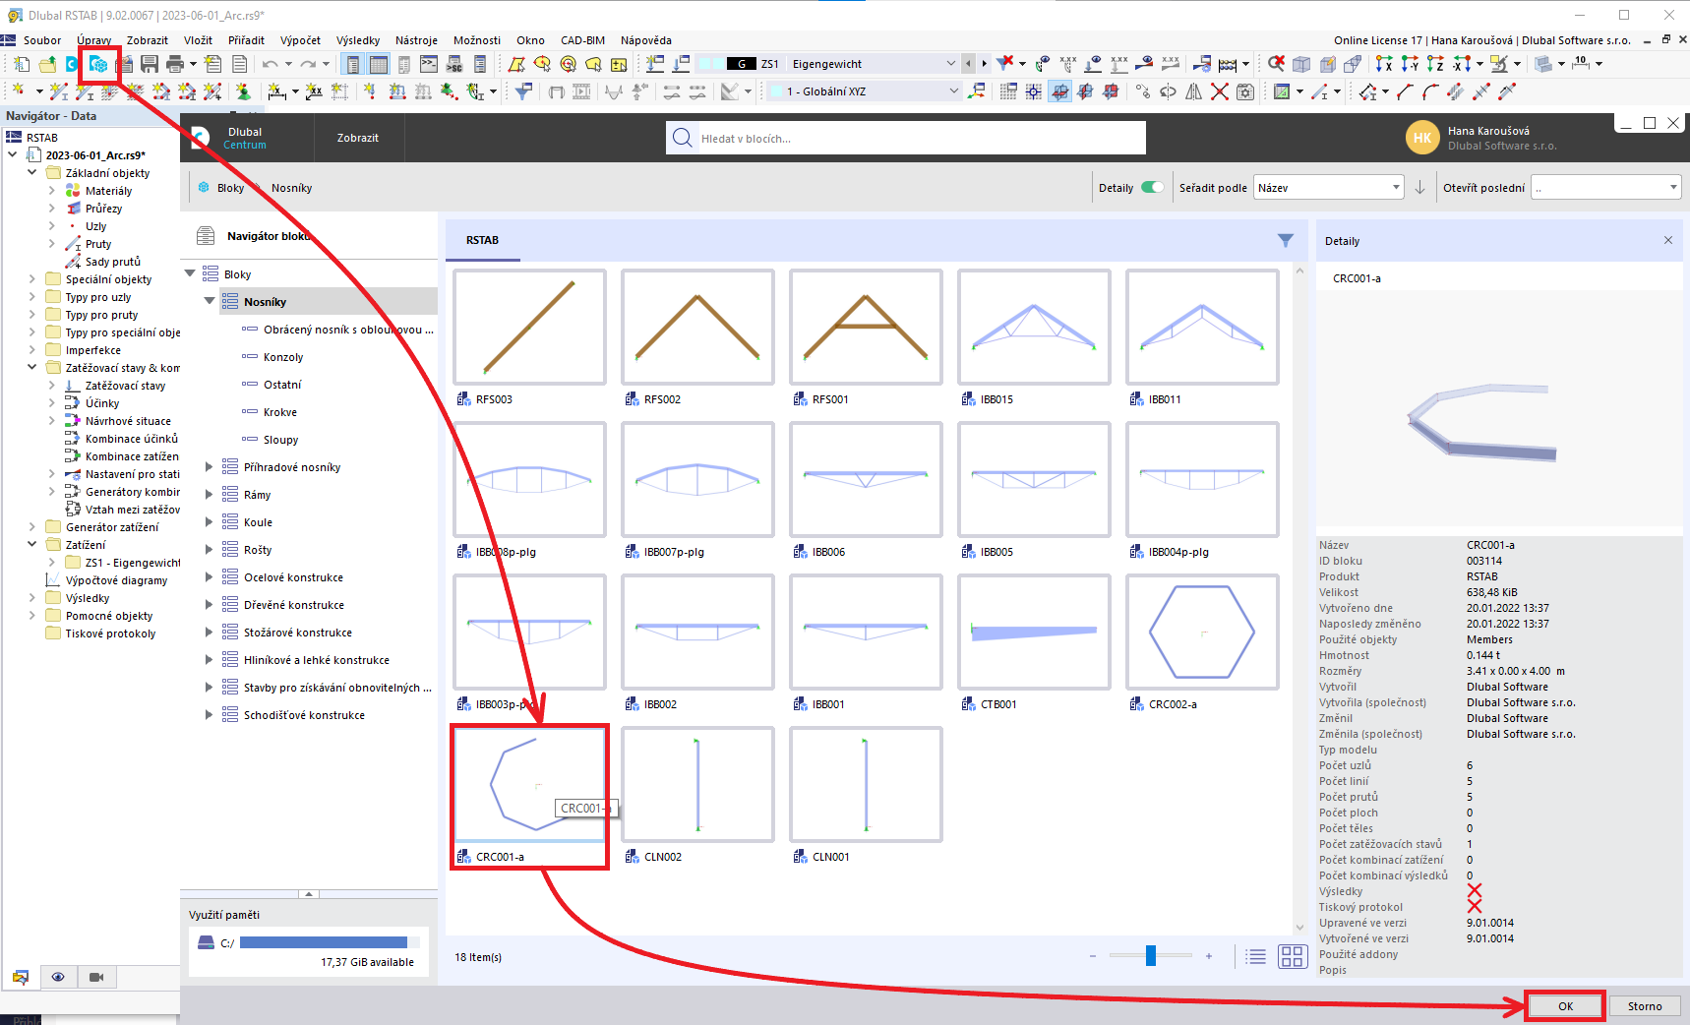Select the RSTAB tab

click(x=482, y=240)
